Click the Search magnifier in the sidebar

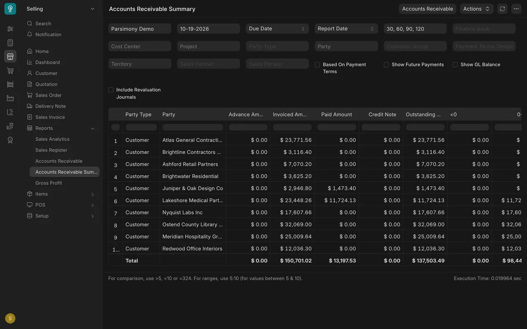[30, 23]
